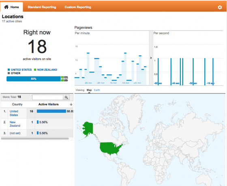Viewport: 227px width, 186px height.
Task: Click the United States visitor bar
Action: (51, 111)
